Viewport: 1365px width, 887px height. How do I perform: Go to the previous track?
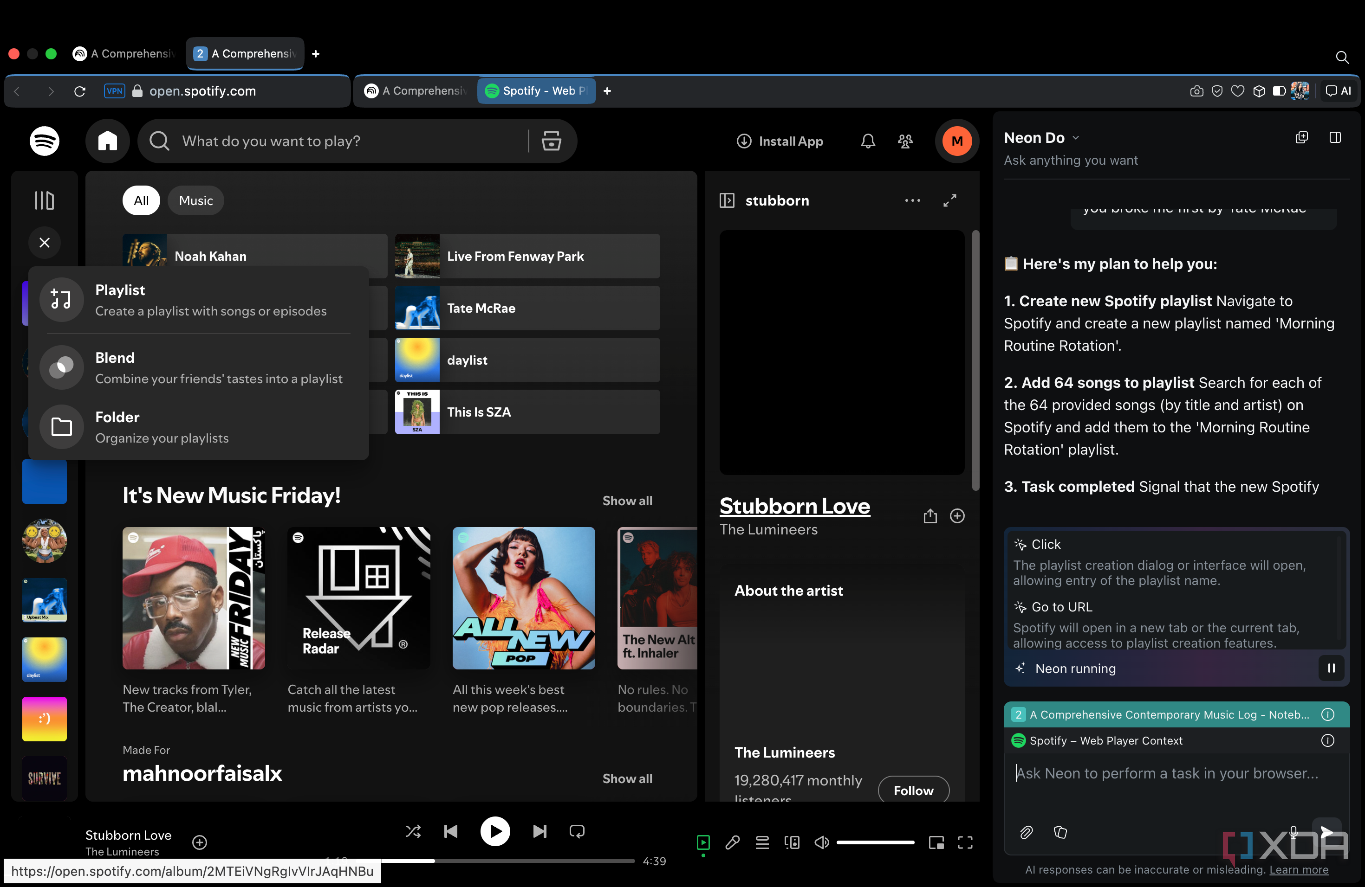tap(451, 831)
